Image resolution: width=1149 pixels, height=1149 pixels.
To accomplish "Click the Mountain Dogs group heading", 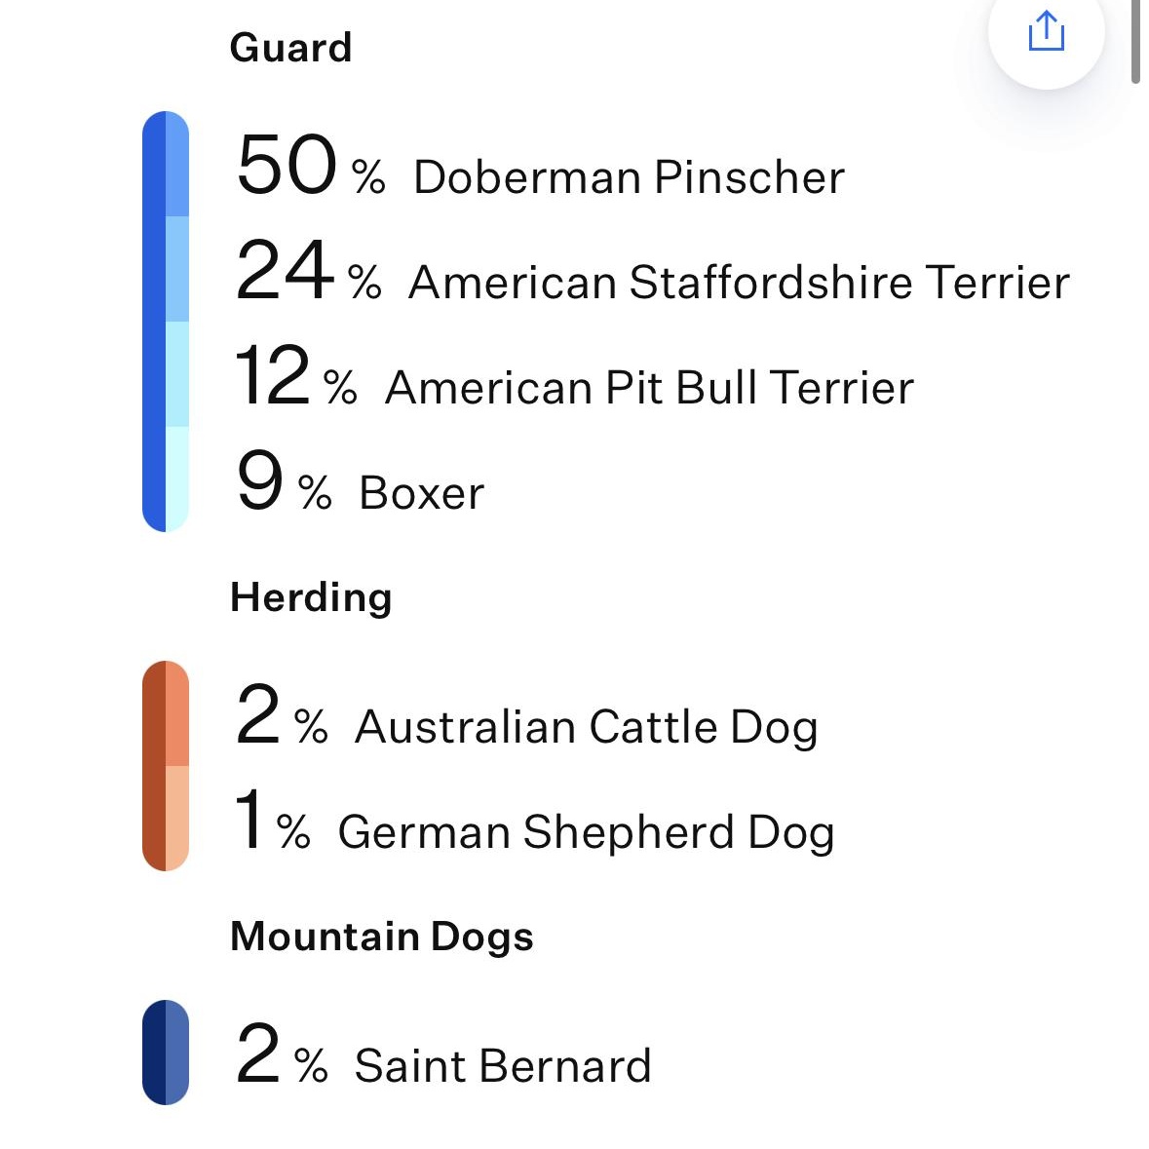I will click(x=382, y=937).
